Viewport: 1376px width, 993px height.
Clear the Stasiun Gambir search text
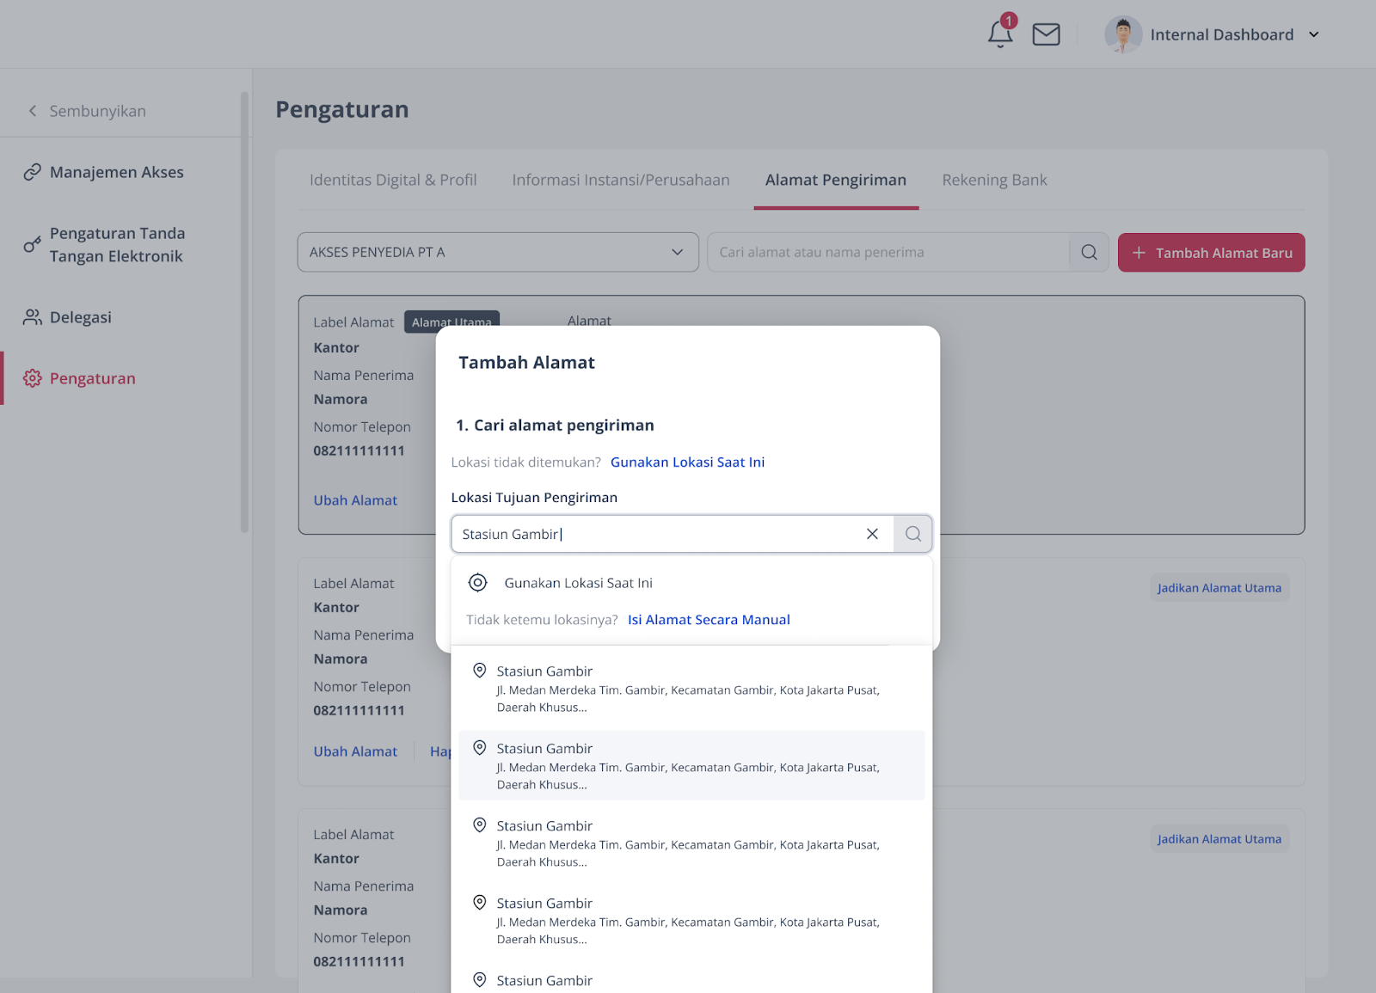click(872, 534)
